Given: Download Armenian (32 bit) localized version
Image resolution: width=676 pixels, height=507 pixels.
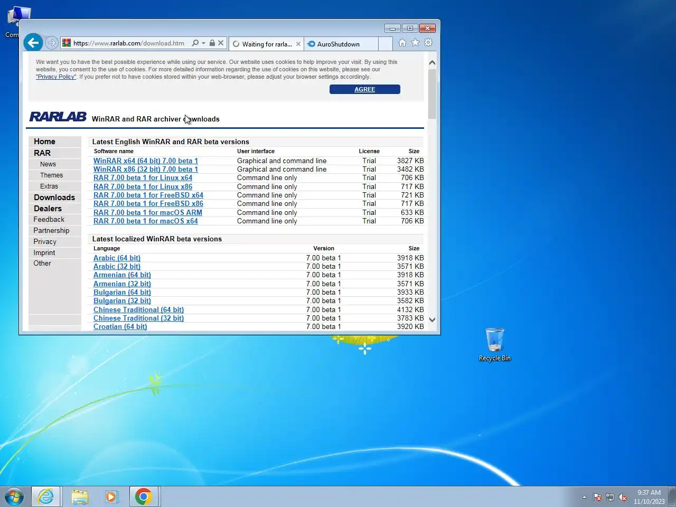Looking at the screenshot, I should [x=123, y=284].
